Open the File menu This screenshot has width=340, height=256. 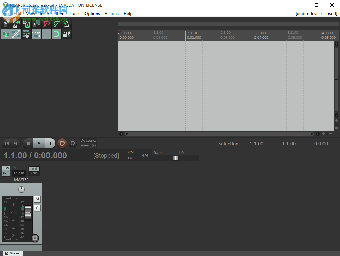pos(6,14)
